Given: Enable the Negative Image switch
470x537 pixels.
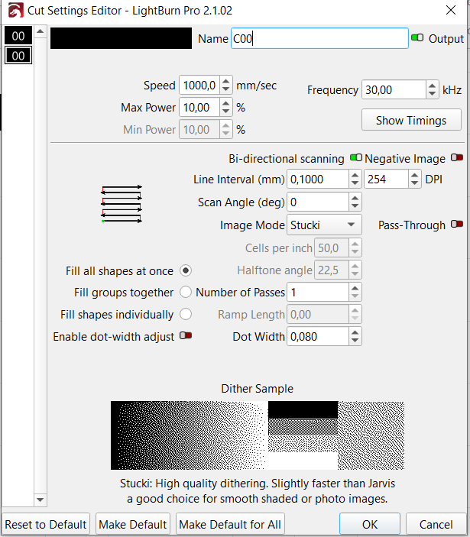Looking at the screenshot, I should pyautogui.click(x=457, y=157).
